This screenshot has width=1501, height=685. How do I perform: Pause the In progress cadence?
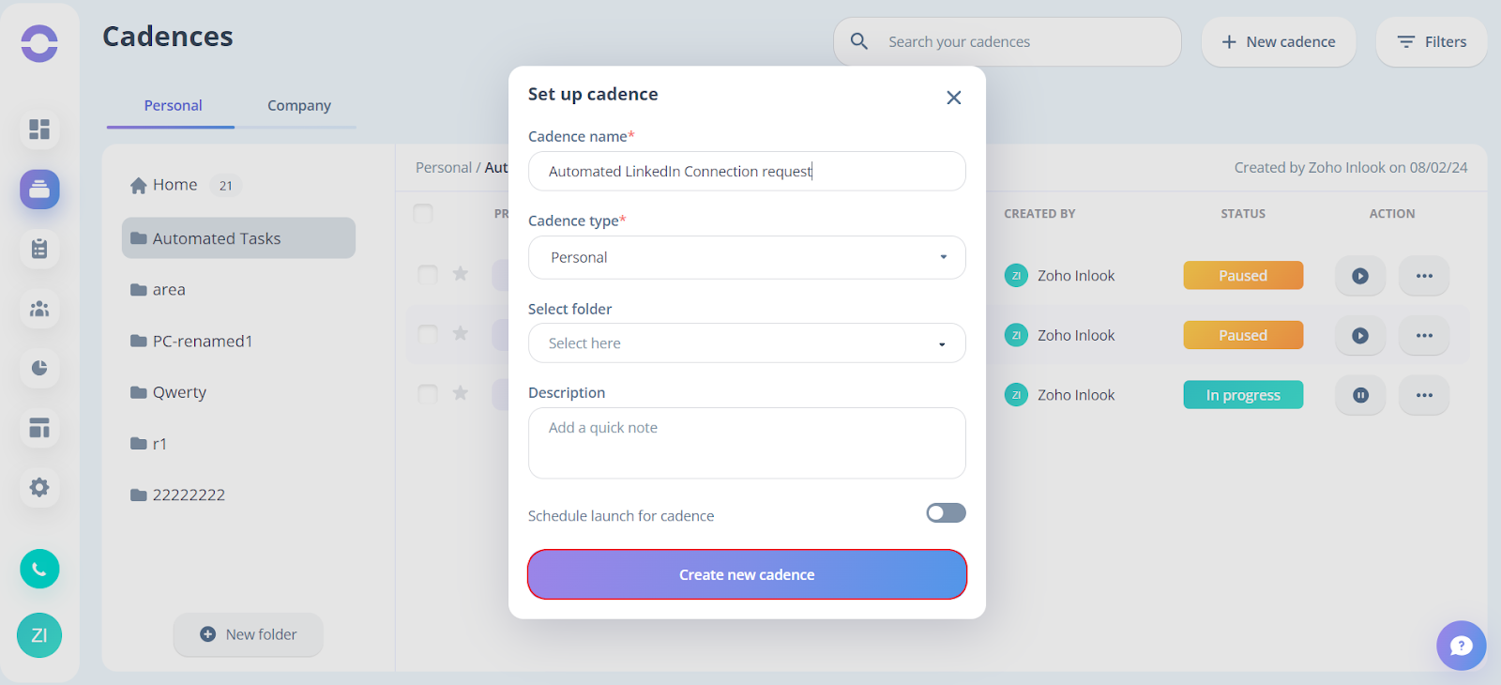click(x=1360, y=395)
